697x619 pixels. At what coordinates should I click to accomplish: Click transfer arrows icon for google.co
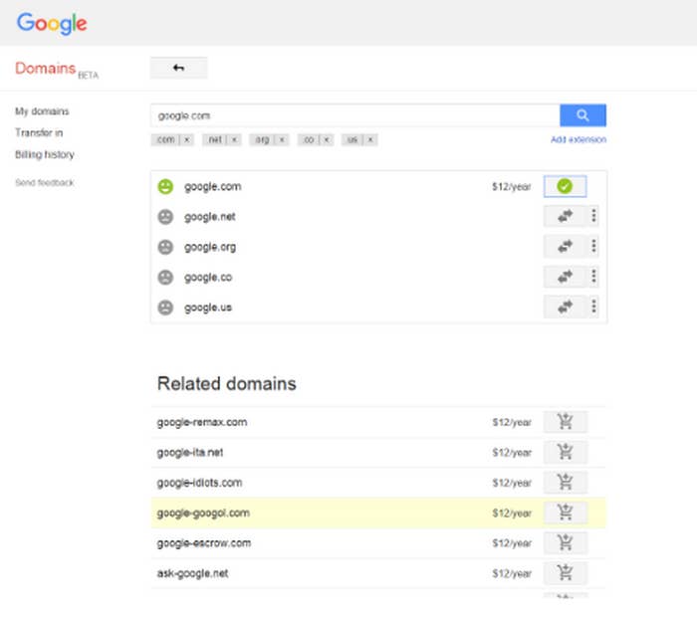tap(565, 277)
